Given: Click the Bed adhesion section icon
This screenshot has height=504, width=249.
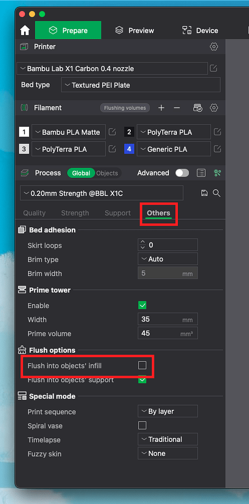Looking at the screenshot, I should 22,230.
